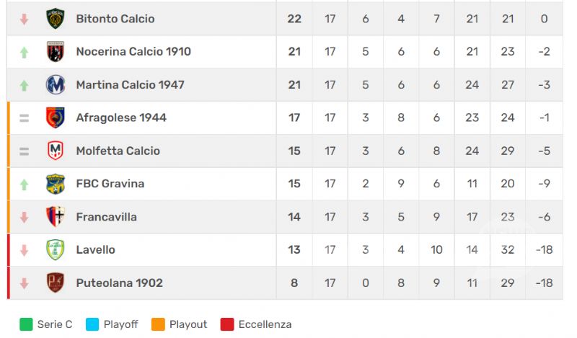The width and height of the screenshot is (577, 338).
Task: Click the Martina Calcio 1947 logo
Action: tap(56, 84)
